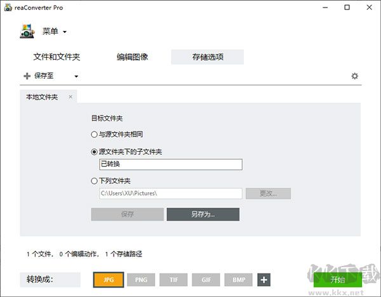The height and width of the screenshot is (297, 381).
Task: Click the plus icon next to 保存至
Action: coord(27,76)
